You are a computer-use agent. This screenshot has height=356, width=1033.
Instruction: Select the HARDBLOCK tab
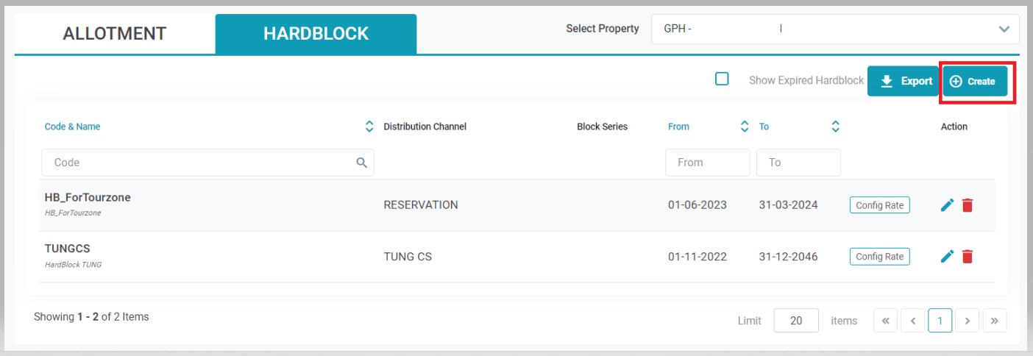coord(316,34)
